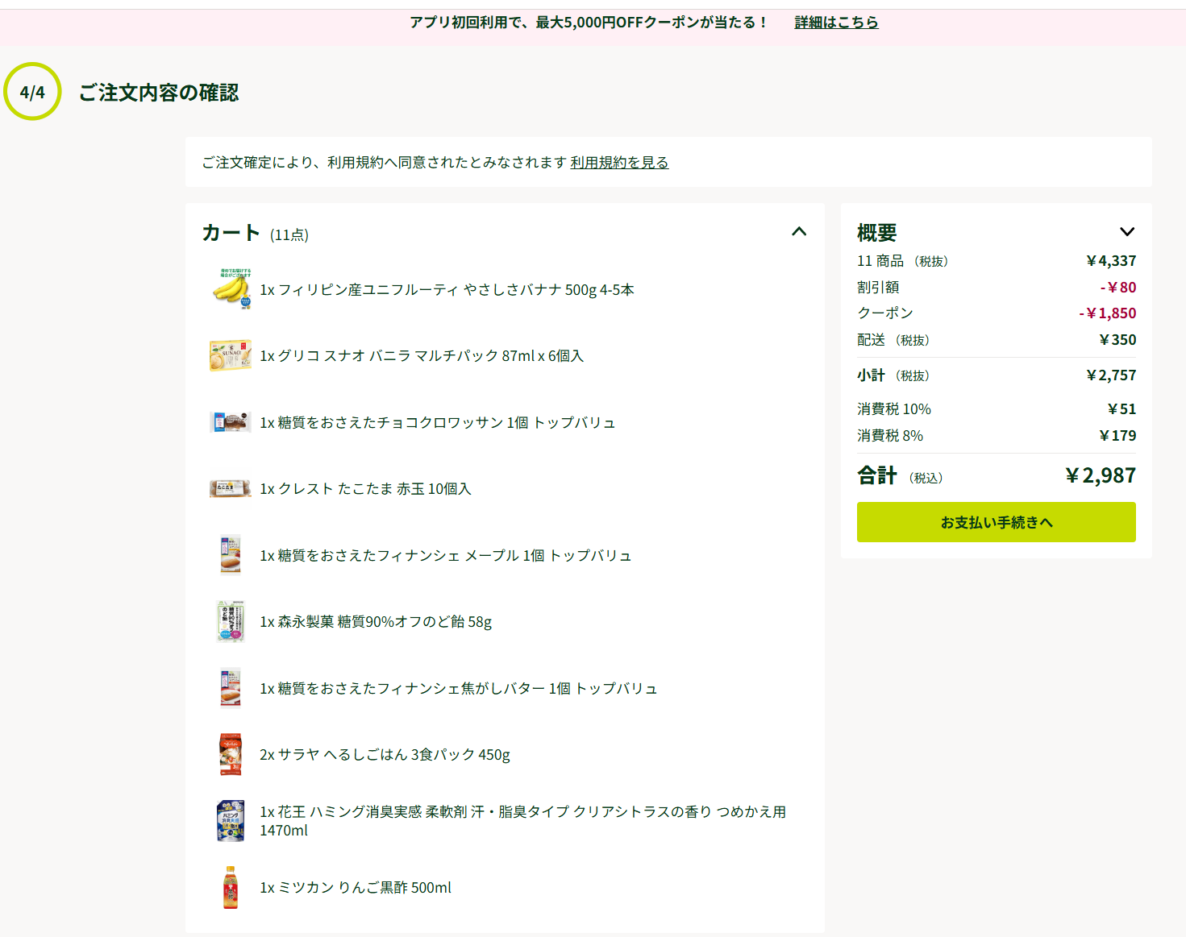This screenshot has height=937, width=1186.
Task: Open the 詳細はこちら coupon link
Action: click(836, 23)
